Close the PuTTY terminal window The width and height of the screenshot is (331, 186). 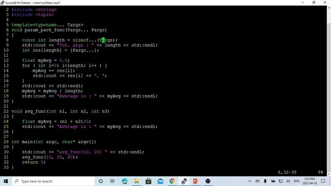(x=325, y=3)
